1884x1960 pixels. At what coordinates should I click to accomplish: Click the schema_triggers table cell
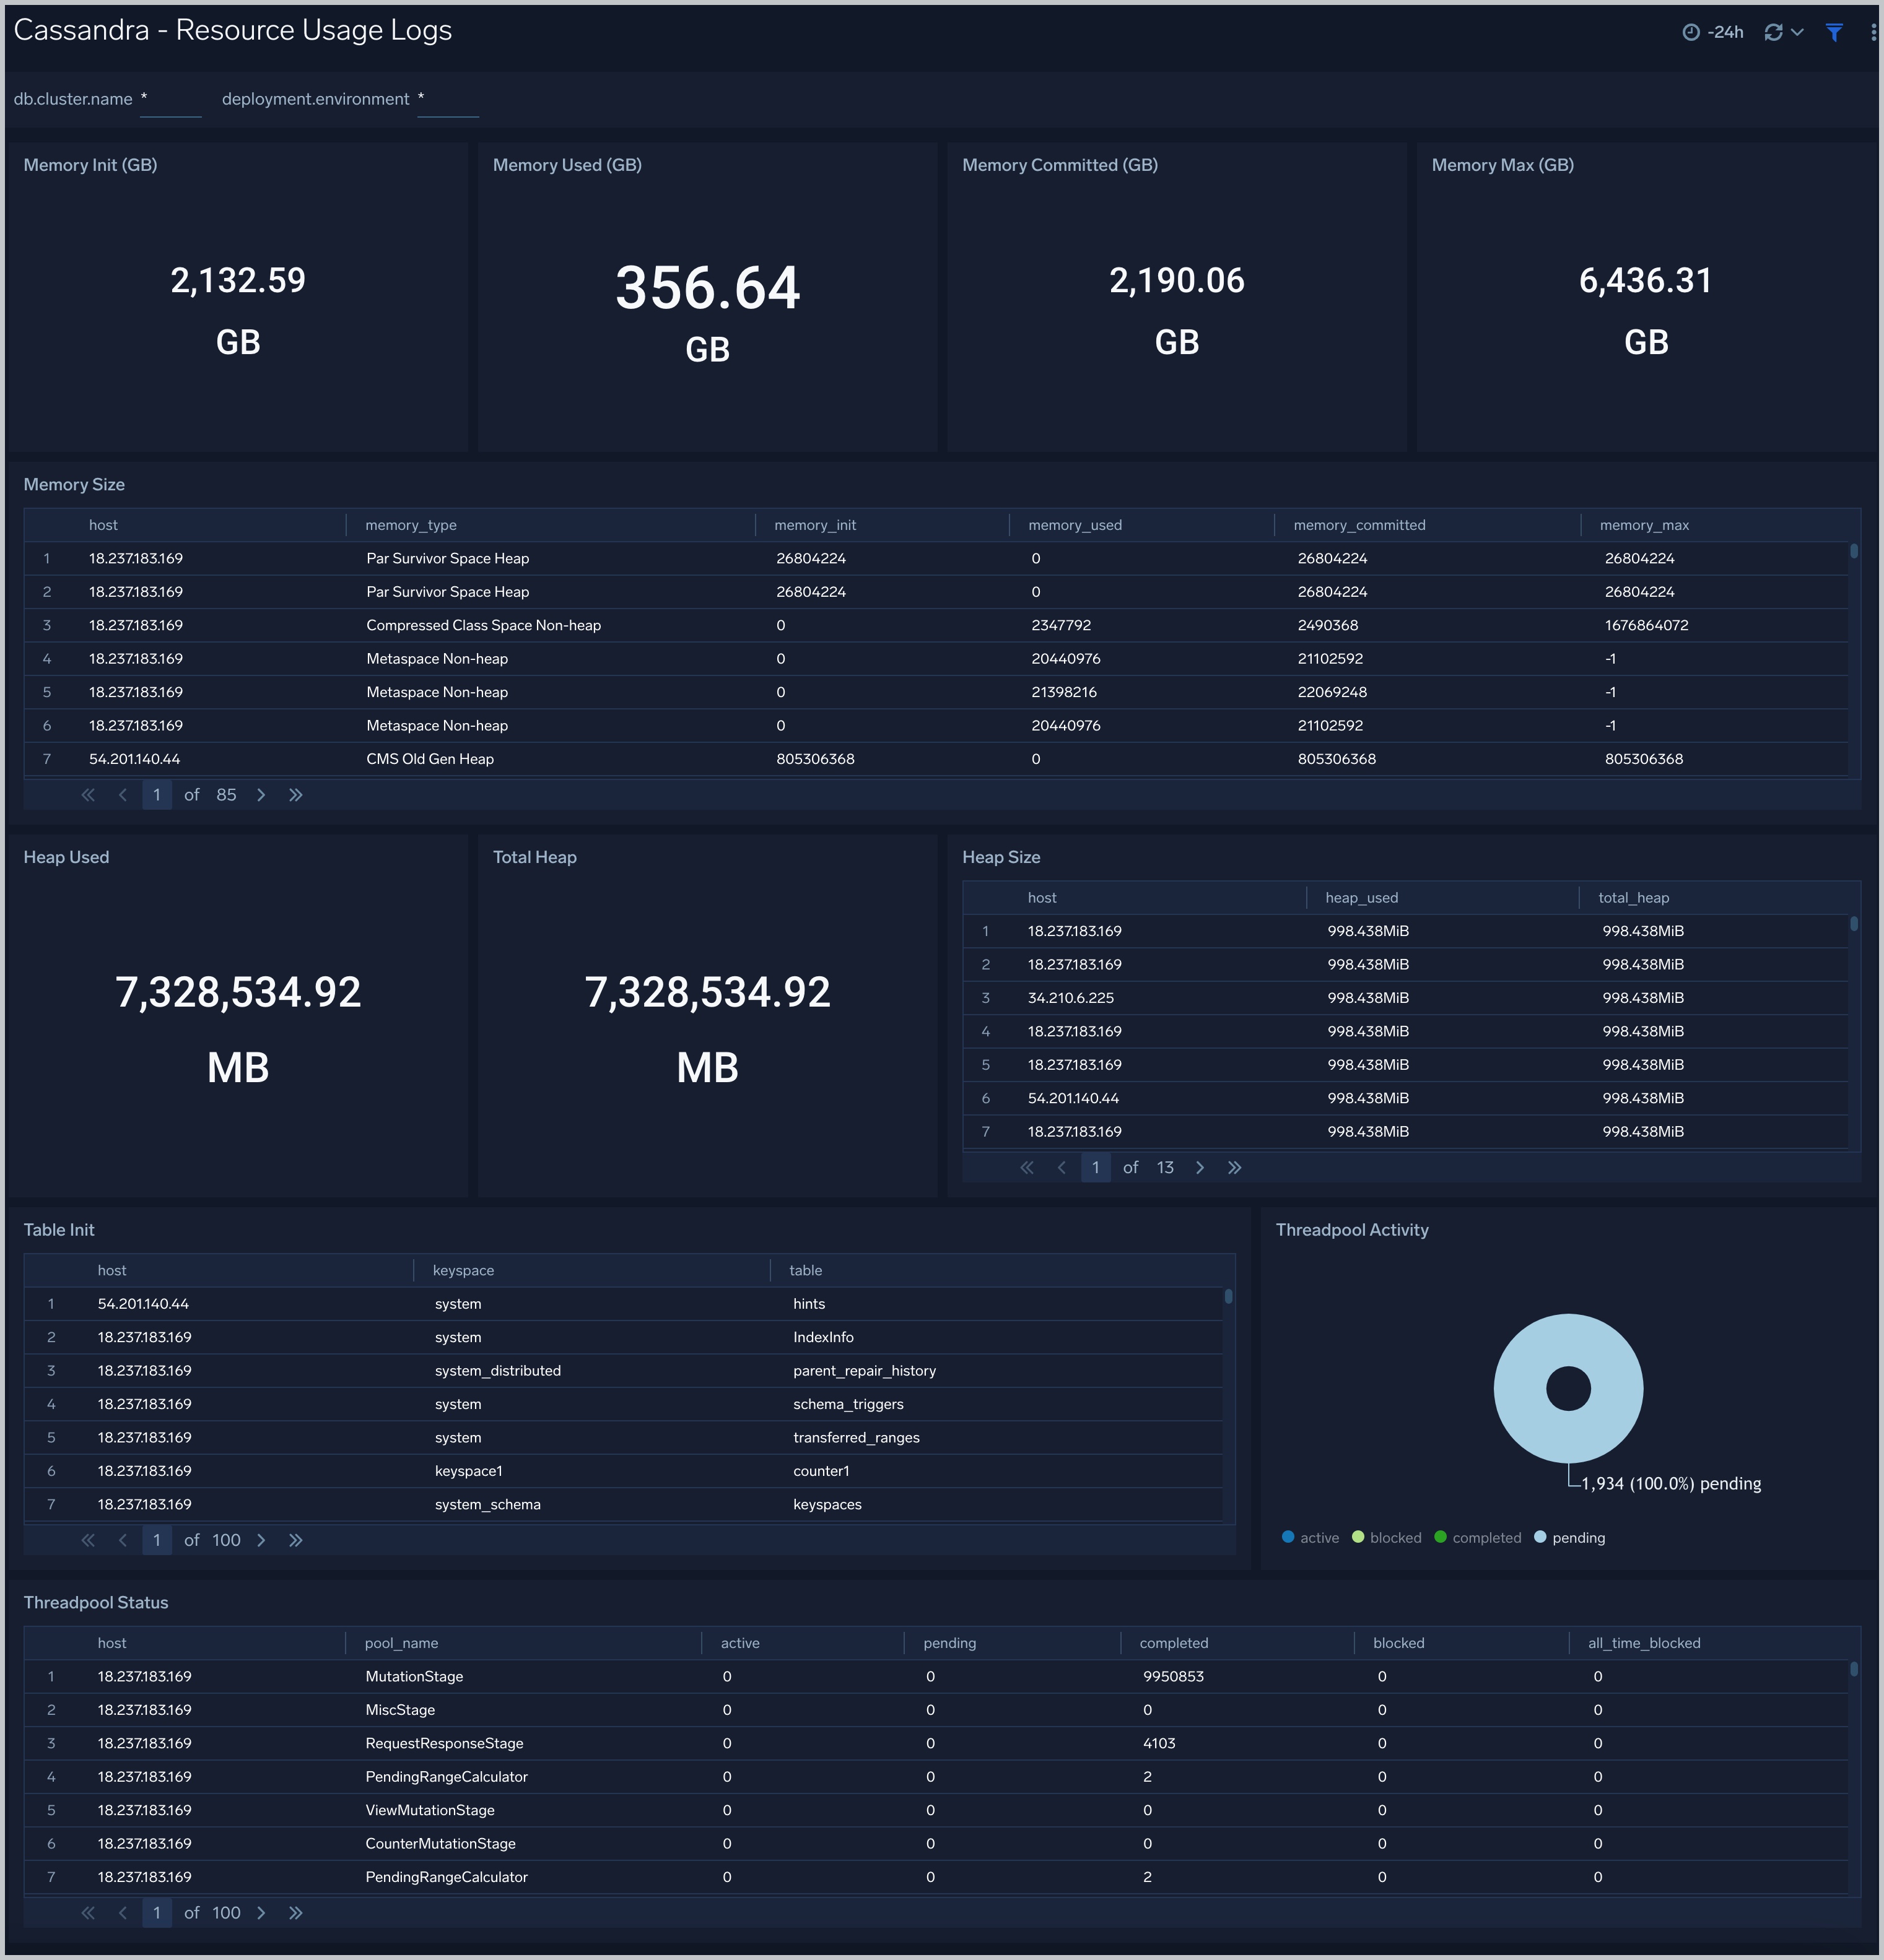(848, 1405)
